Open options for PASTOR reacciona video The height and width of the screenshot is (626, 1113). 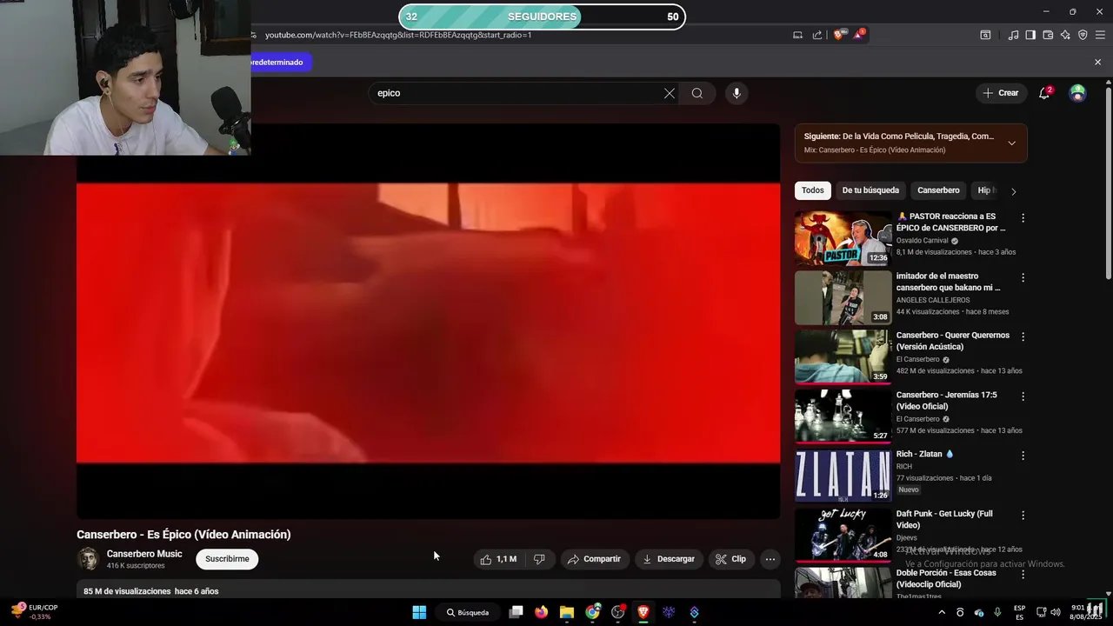click(x=1023, y=218)
